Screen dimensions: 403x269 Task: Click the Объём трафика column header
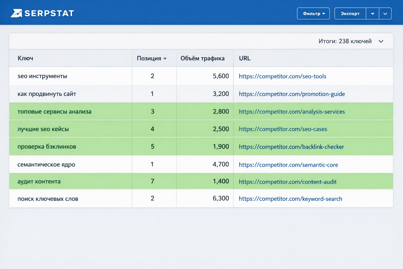pos(203,58)
